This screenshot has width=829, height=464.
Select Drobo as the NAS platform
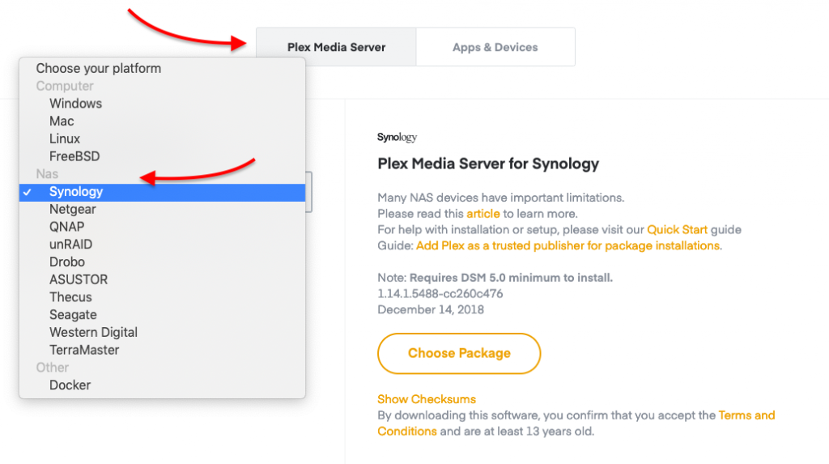click(67, 262)
